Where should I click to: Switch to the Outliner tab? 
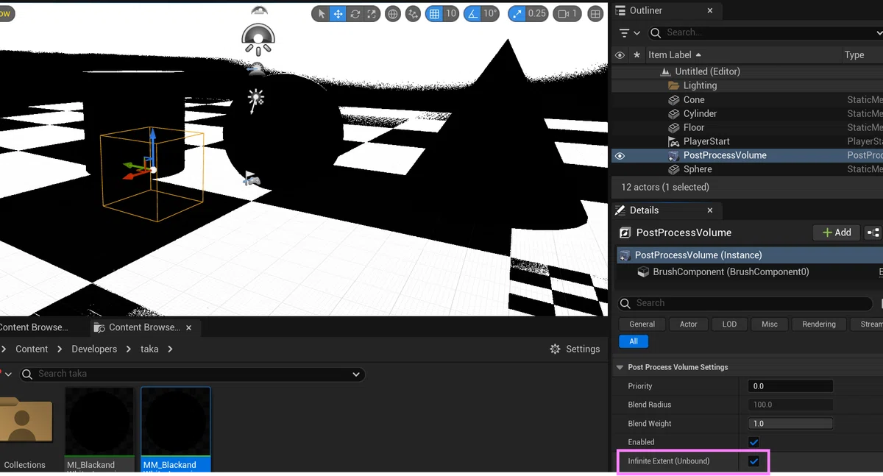click(666, 10)
